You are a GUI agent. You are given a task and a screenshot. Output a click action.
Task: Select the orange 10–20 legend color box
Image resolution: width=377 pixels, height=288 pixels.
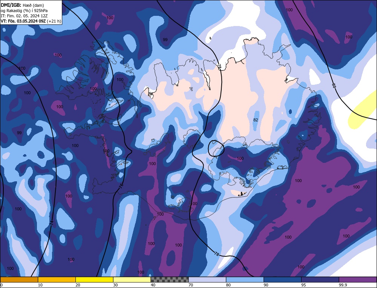(57, 280)
